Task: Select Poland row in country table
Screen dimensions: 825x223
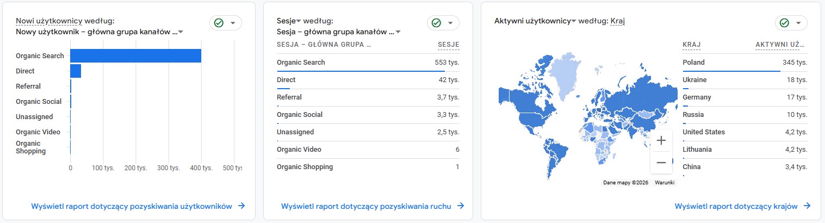Action: (x=745, y=63)
